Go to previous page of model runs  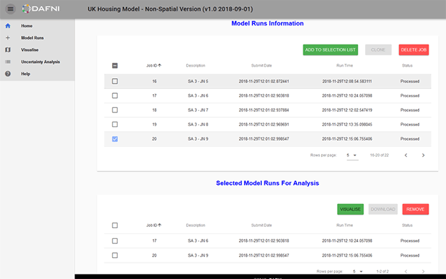pyautogui.click(x=406, y=155)
